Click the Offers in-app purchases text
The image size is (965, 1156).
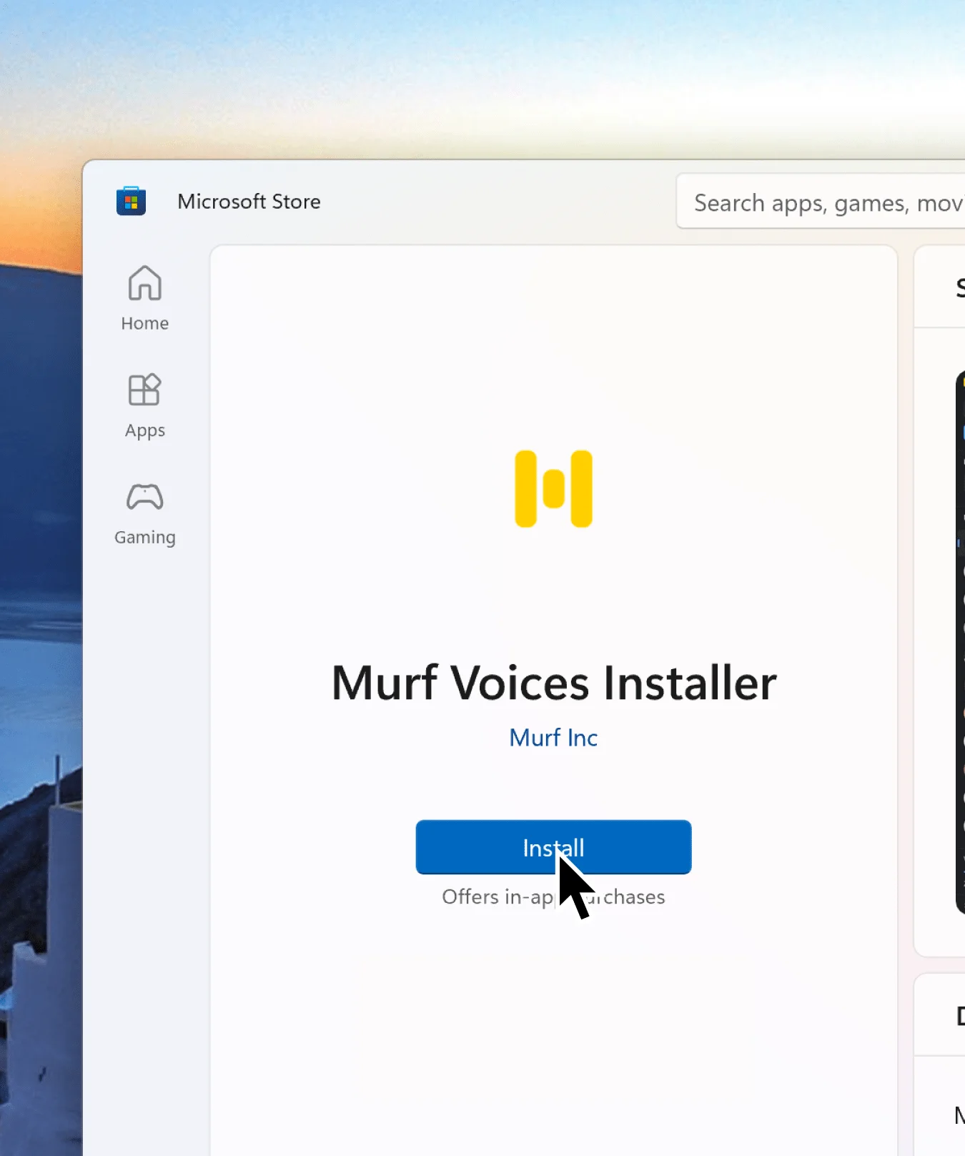(x=553, y=896)
